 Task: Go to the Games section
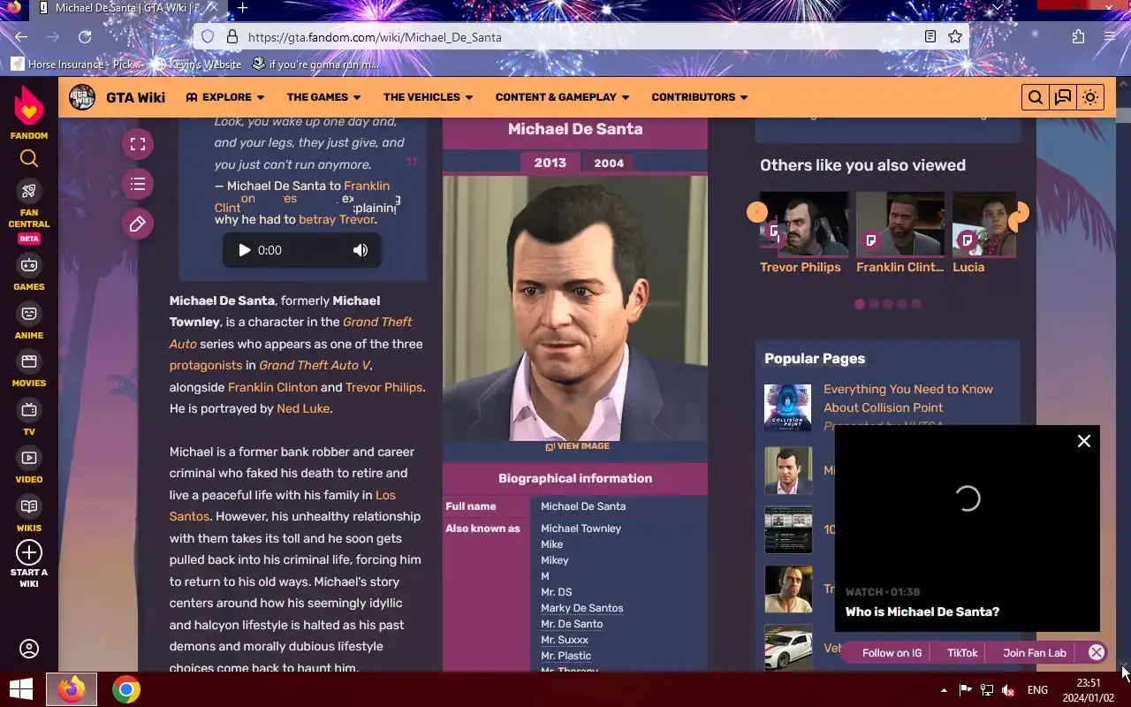[29, 273]
